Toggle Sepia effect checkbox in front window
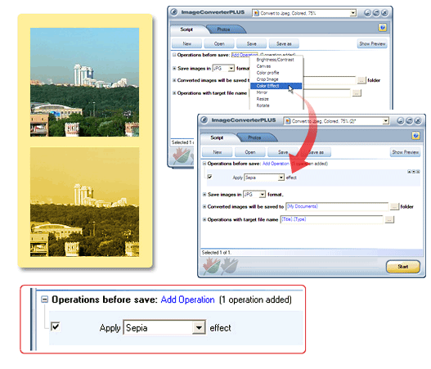The width and height of the screenshot is (431, 369). coord(209,177)
